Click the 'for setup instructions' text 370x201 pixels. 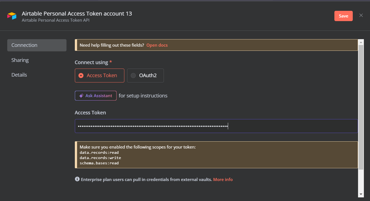[x=143, y=96]
